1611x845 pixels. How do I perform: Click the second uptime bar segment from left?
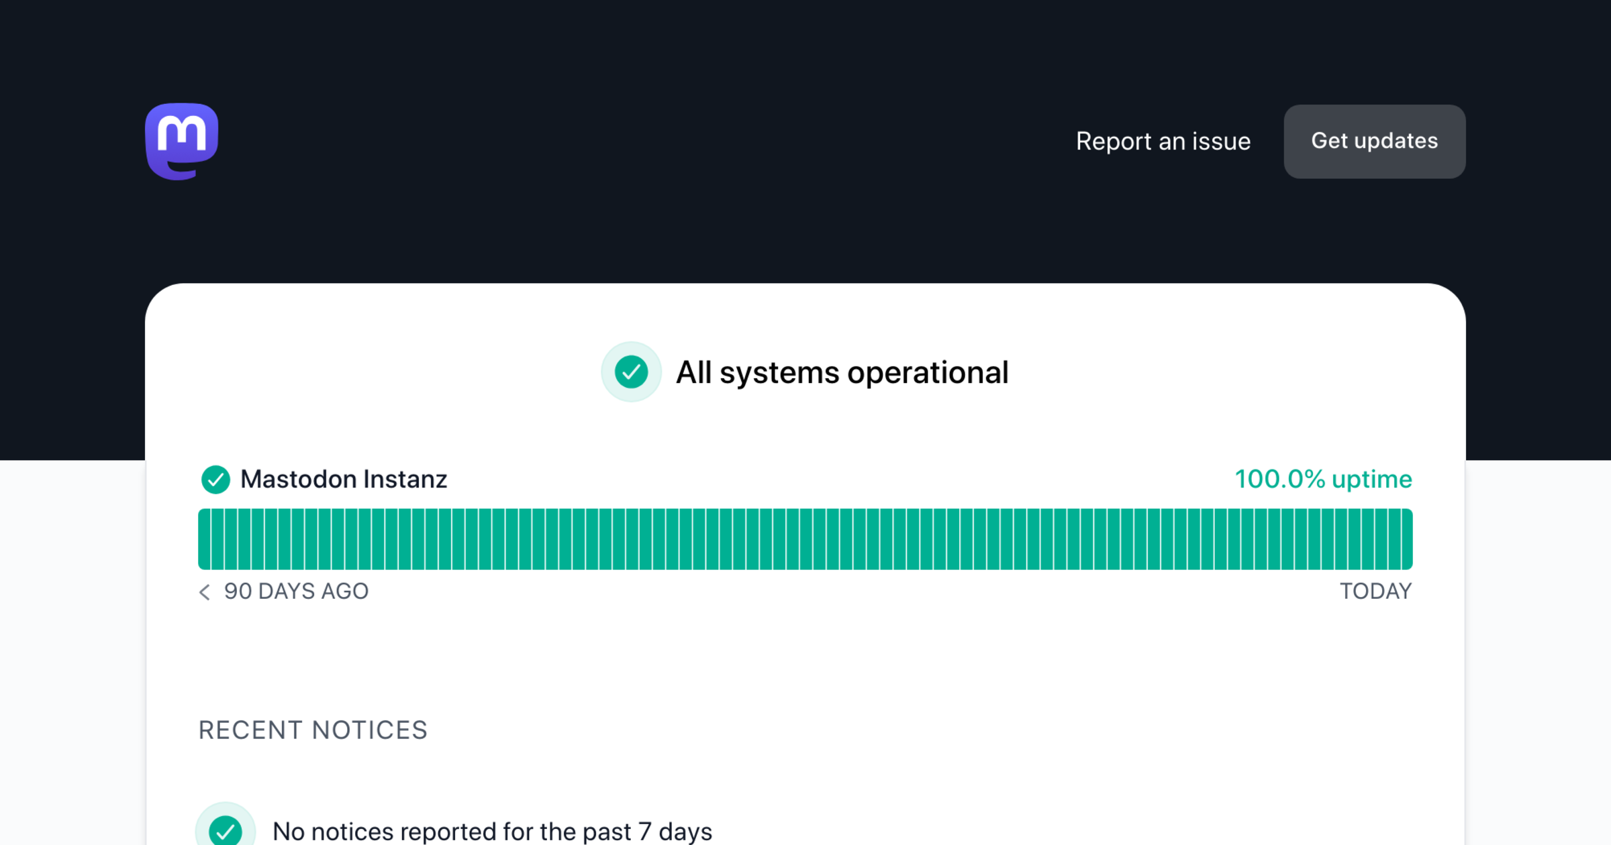218,539
